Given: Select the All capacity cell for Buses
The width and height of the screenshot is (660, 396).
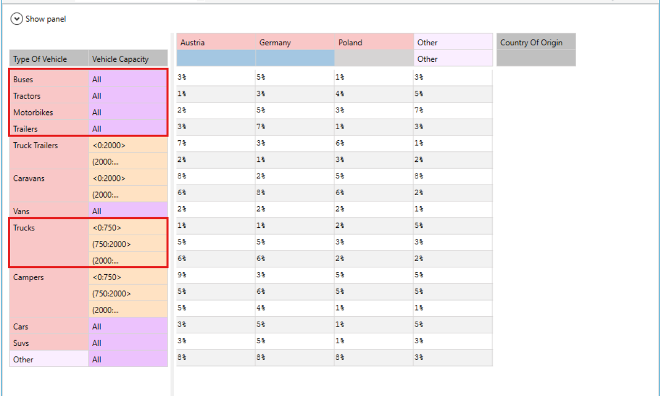Looking at the screenshot, I should coord(128,80).
